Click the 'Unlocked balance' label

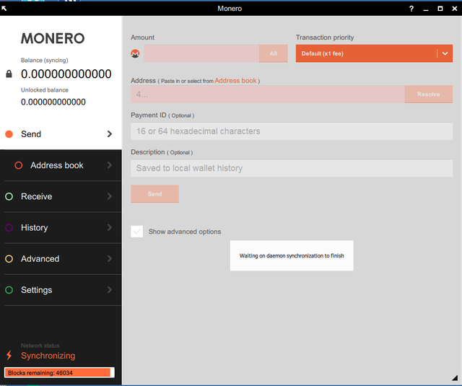pyautogui.click(x=45, y=89)
